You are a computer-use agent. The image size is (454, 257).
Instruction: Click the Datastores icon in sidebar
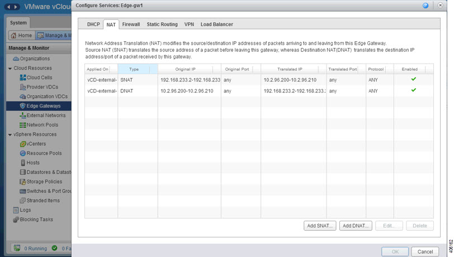pyautogui.click(x=22, y=172)
